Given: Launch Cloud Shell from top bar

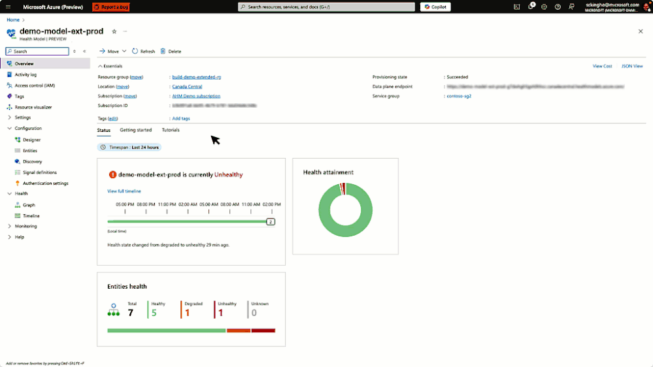Looking at the screenshot, I should (517, 7).
